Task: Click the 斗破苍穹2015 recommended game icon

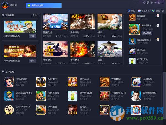Action: [x=104, y=96]
